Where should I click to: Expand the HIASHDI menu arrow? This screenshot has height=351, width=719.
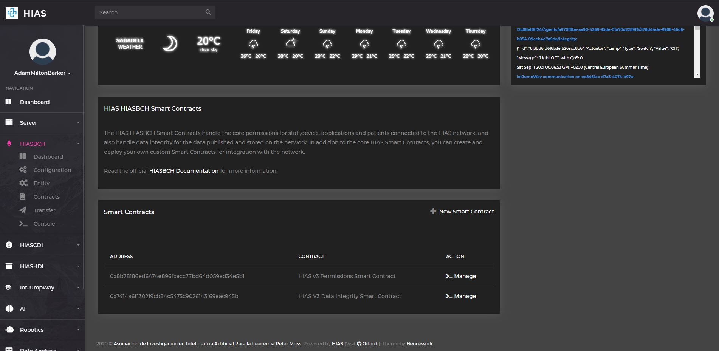coord(78,266)
